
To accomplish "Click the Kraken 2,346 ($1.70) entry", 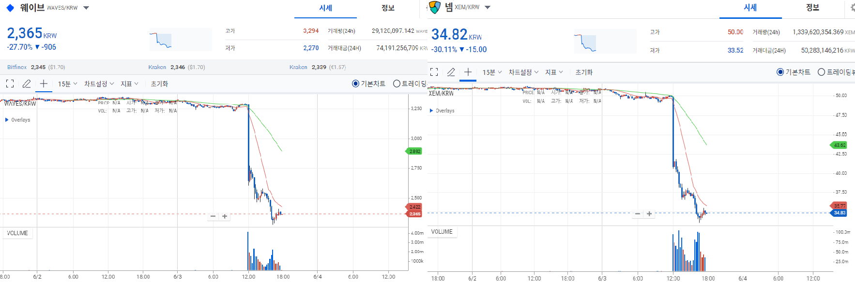I will (x=177, y=67).
